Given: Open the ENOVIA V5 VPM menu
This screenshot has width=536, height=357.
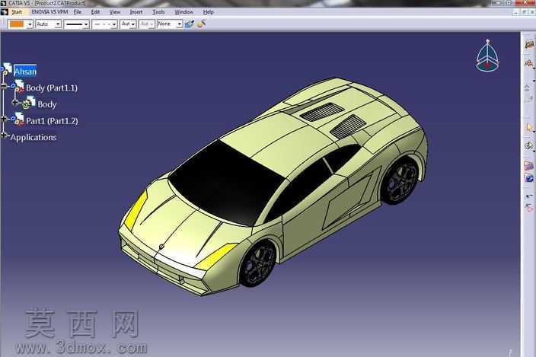Looking at the screenshot, I should [49, 12].
